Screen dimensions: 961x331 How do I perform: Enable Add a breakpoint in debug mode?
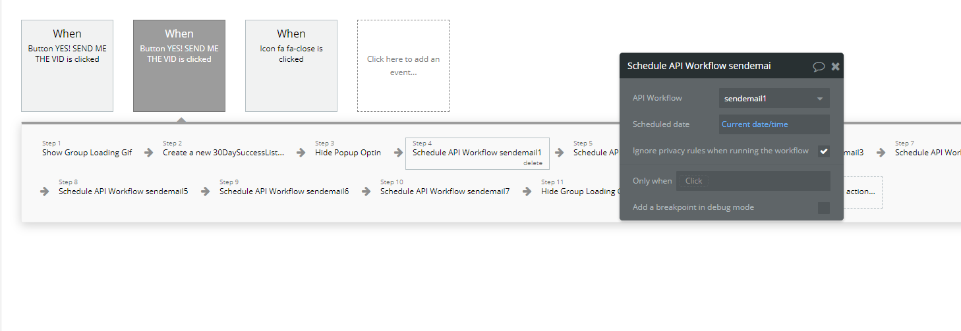pyautogui.click(x=824, y=208)
